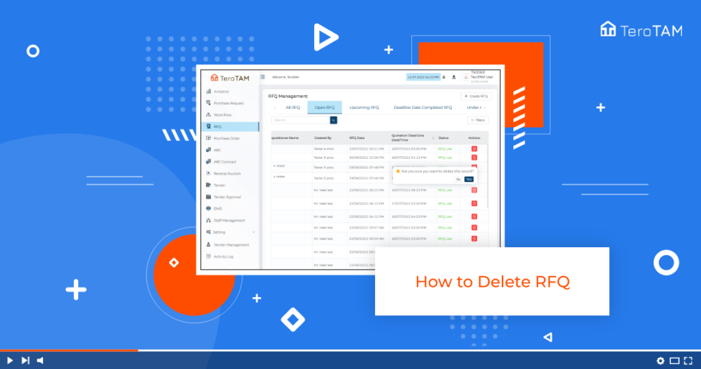Click the search magnifier button
The width and height of the screenshot is (701, 369).
click(333, 120)
